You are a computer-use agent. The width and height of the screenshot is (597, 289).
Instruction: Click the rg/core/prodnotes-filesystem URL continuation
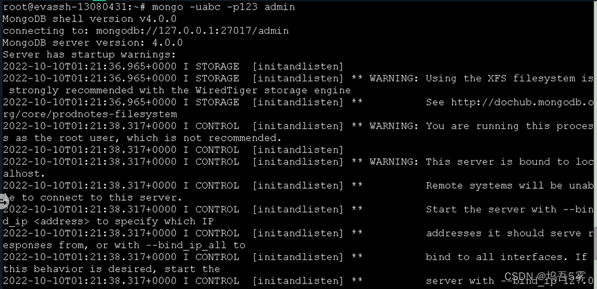tap(90, 114)
